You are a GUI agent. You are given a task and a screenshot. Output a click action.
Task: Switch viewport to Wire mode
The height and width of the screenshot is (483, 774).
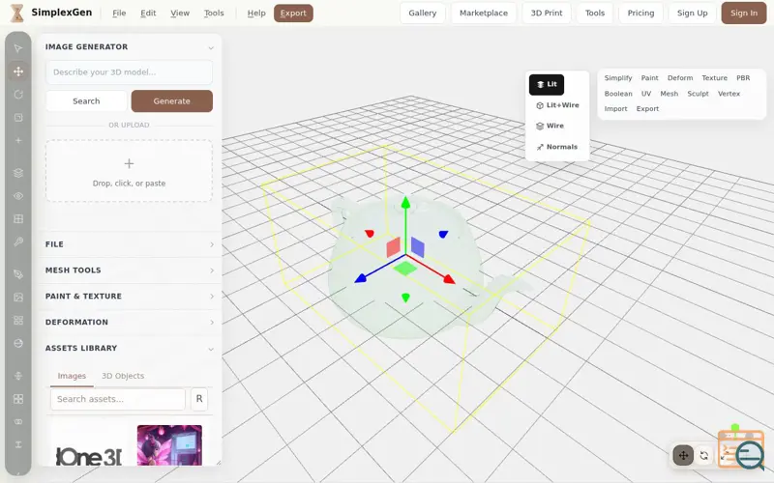coord(550,127)
